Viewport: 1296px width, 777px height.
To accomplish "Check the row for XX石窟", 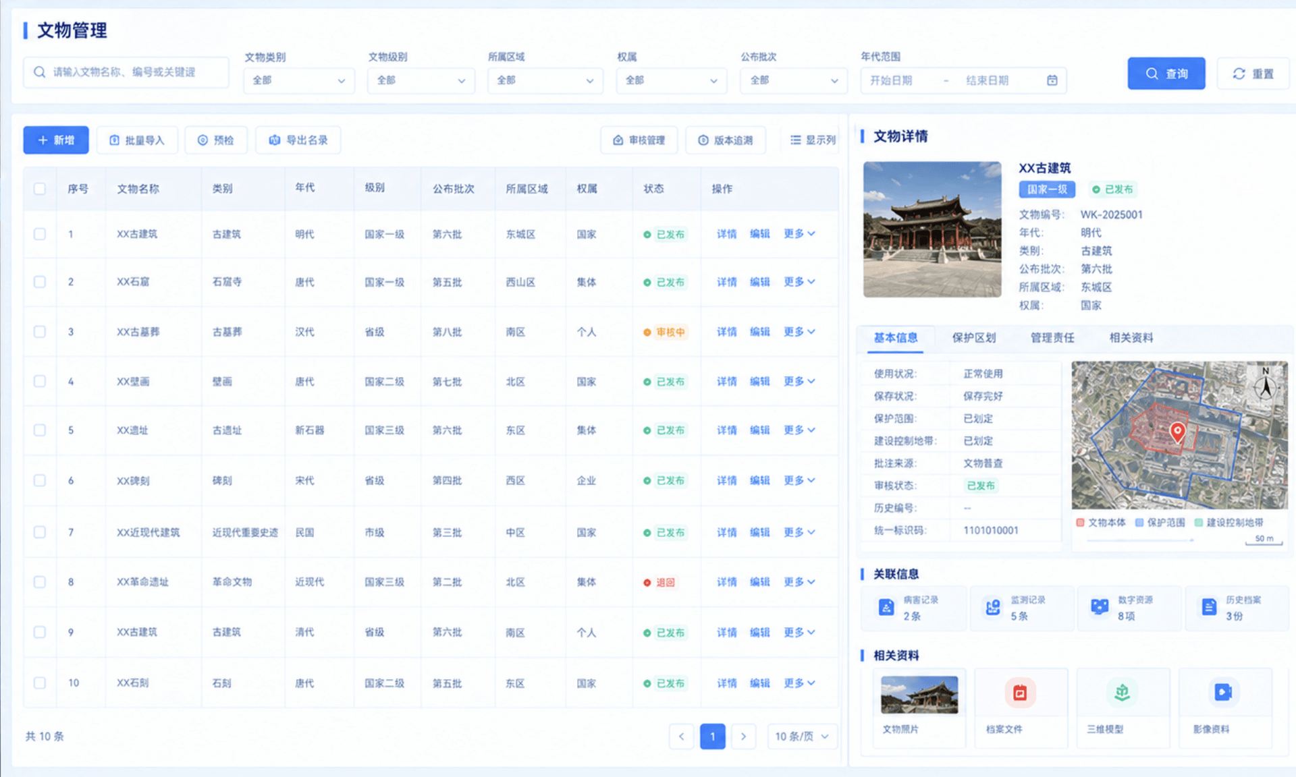I will (x=40, y=282).
